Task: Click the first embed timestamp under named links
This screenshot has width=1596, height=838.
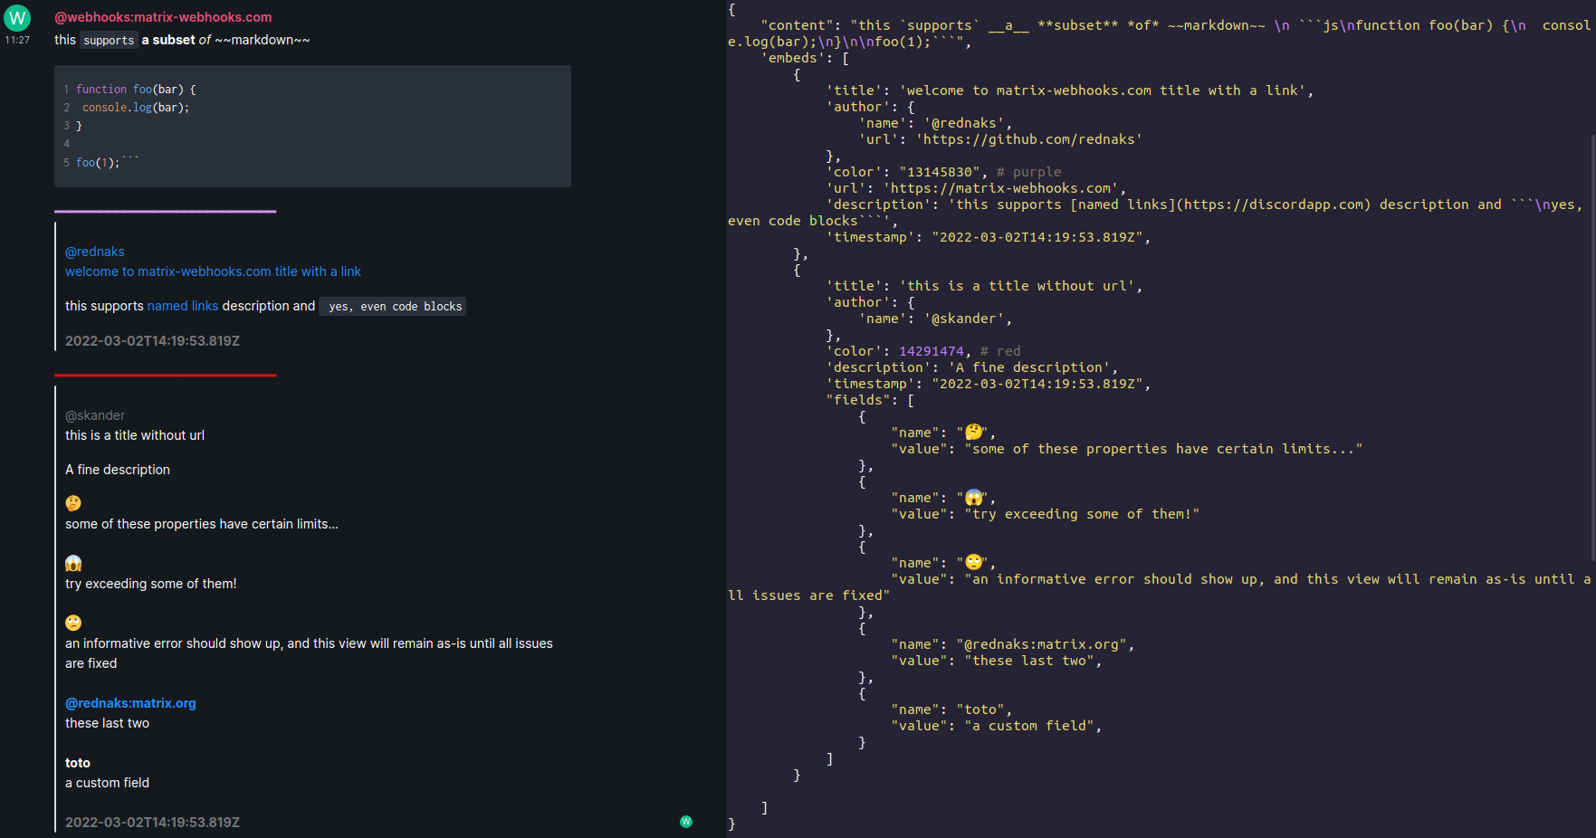Action: [152, 341]
